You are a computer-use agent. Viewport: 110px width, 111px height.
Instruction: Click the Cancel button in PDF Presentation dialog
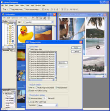pos(76,52)
